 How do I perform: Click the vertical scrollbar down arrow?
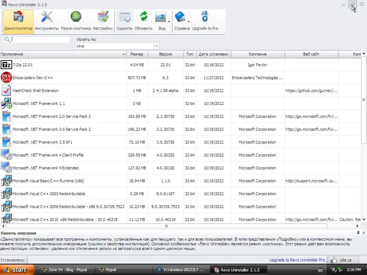tap(364, 219)
